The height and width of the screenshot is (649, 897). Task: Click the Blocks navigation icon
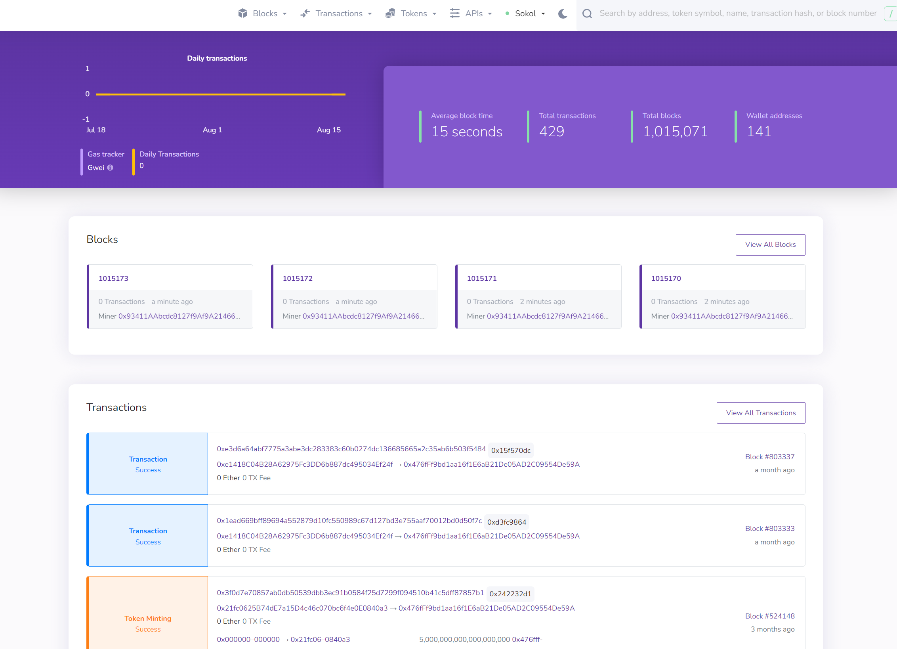pos(243,13)
